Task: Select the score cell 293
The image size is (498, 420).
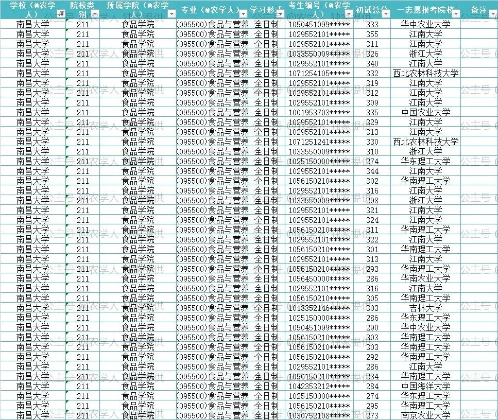Action: click(372, 269)
